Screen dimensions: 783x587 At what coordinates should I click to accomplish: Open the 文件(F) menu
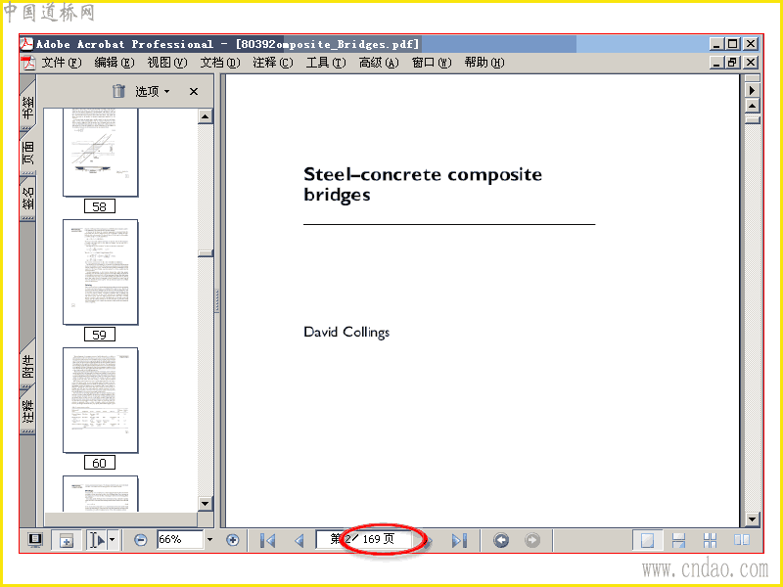61,63
